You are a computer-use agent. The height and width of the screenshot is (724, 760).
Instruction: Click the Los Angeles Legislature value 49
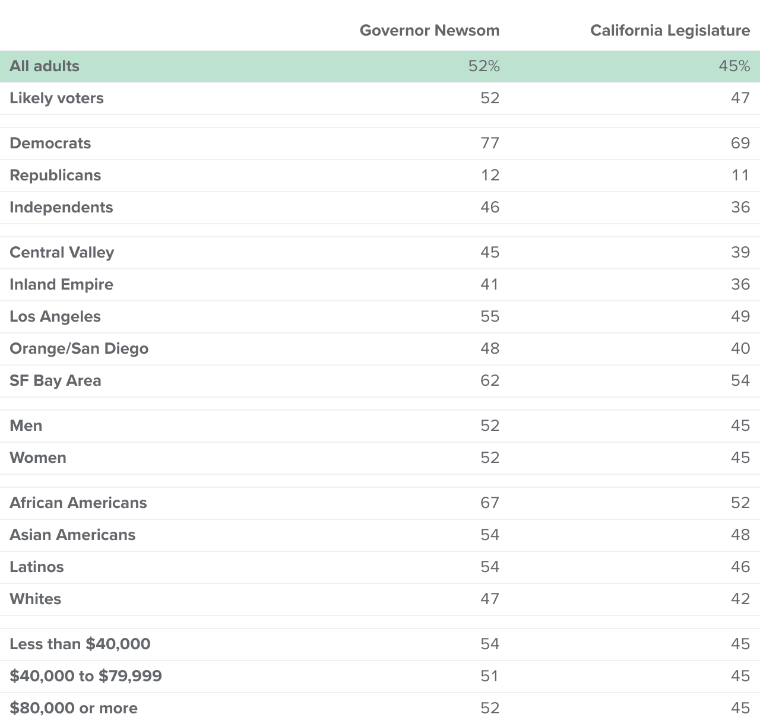pos(740,316)
